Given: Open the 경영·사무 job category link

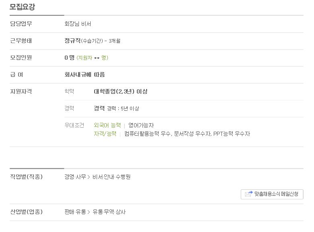Looking at the screenshot, I should [x=75, y=177].
